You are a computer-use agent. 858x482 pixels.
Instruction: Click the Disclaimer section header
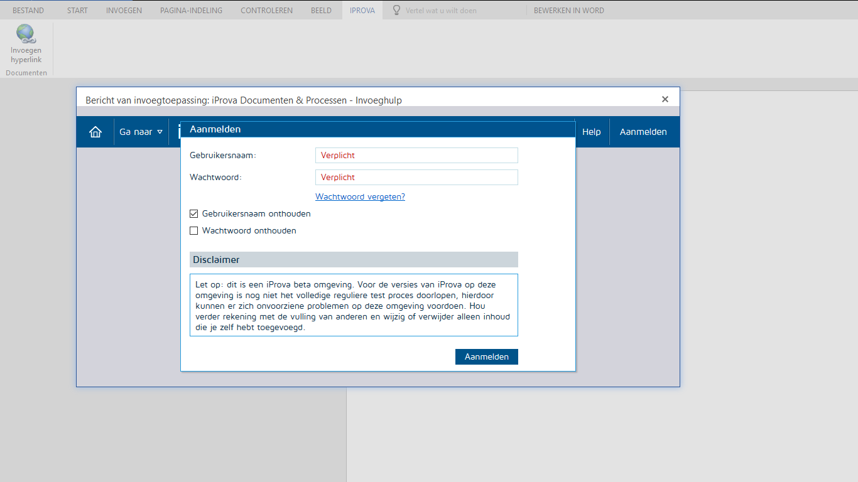(x=354, y=259)
